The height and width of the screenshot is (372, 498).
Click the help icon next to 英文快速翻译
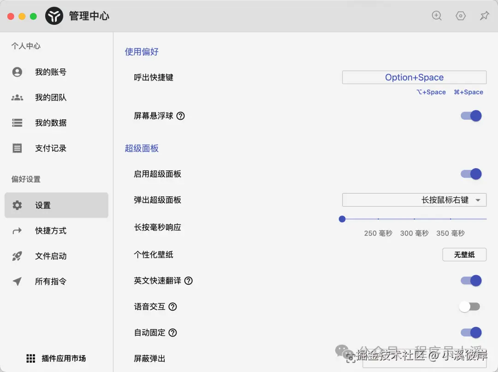(188, 280)
